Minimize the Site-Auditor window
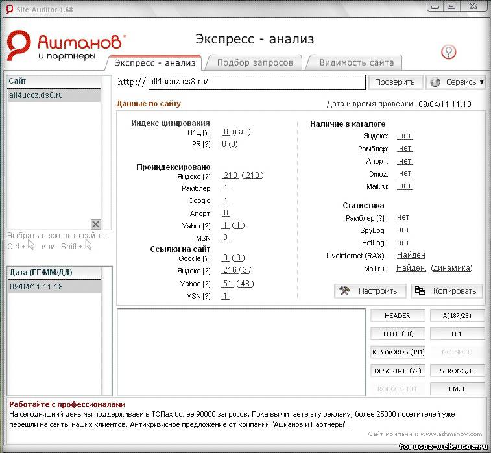This screenshot has width=491, height=453. point(435,6)
